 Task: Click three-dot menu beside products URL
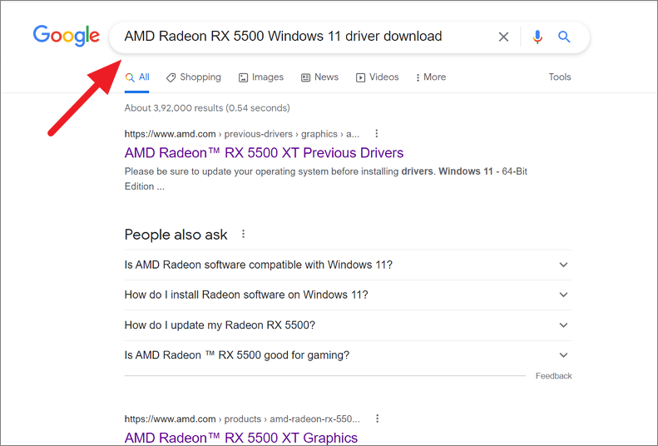[x=378, y=419]
